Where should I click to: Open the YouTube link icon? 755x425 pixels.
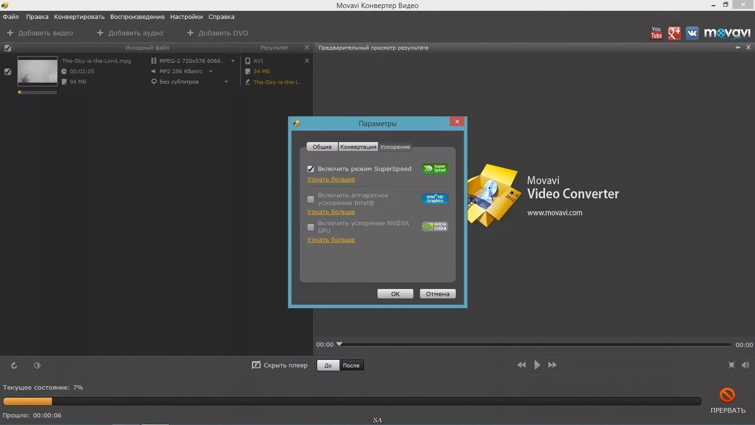click(656, 33)
